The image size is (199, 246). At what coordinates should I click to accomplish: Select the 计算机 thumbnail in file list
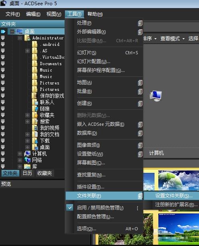(156, 96)
